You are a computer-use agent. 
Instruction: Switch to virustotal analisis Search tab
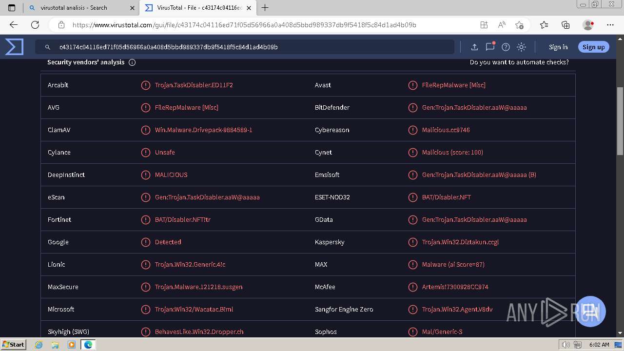(81, 8)
